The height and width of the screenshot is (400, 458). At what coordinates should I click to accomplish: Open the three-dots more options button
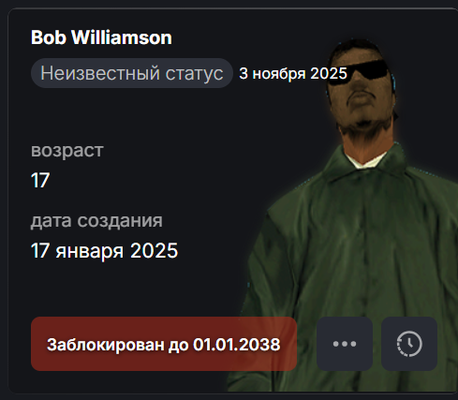[345, 344]
